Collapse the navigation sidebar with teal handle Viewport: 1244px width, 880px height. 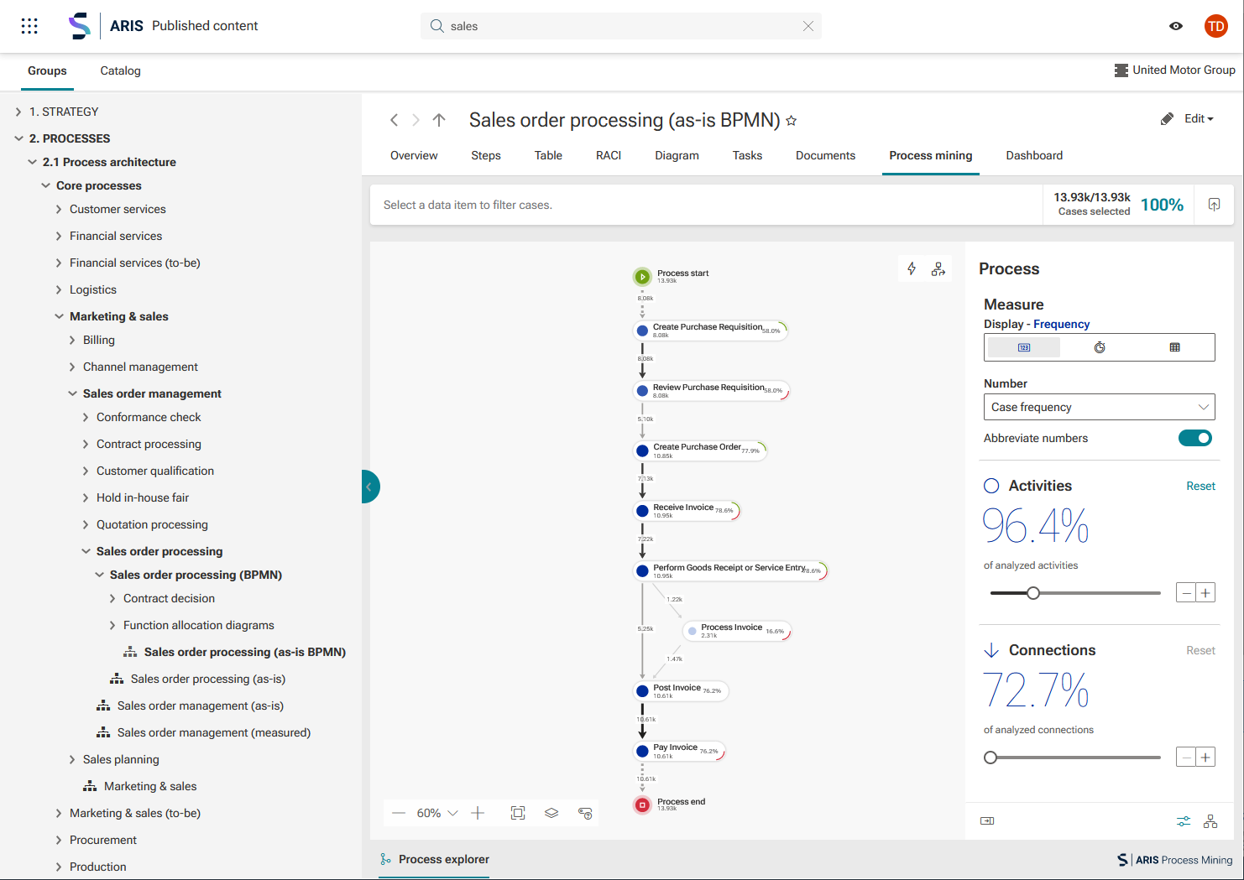click(370, 487)
